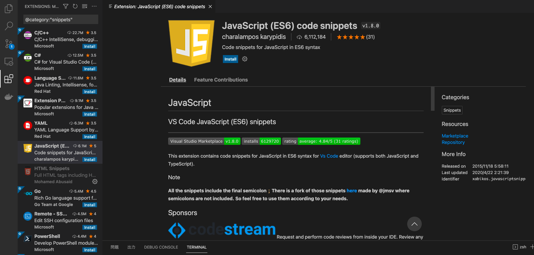534x255 pixels.
Task: Install the YAML extension
Action: coord(90,137)
